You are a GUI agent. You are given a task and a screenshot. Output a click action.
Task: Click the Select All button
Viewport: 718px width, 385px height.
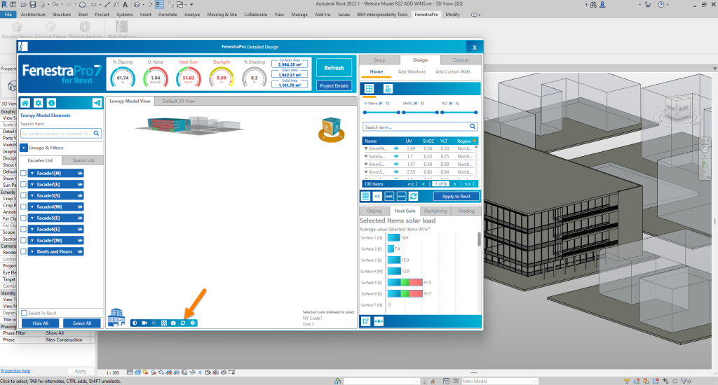pos(82,323)
